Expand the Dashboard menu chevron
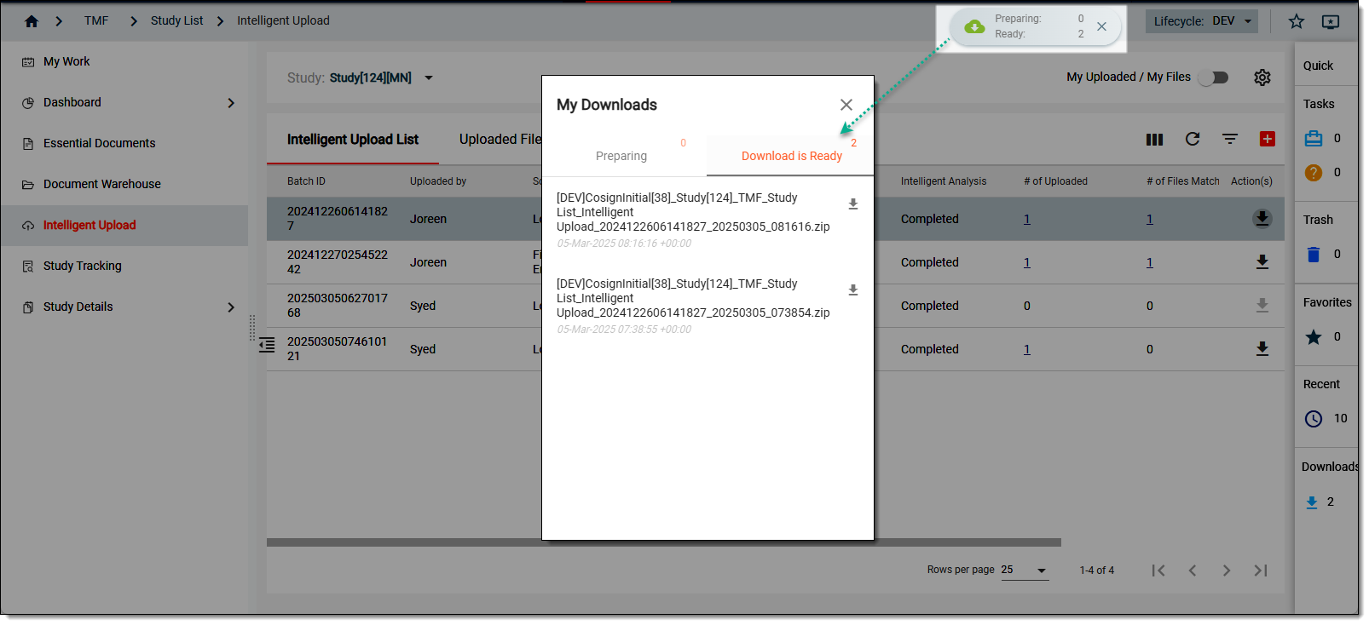This screenshot has height=625, width=1369. 231,103
